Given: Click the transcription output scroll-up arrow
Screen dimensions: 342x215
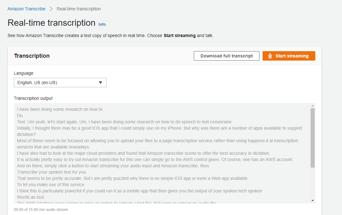Looking at the screenshot, I should click(x=312, y=106).
